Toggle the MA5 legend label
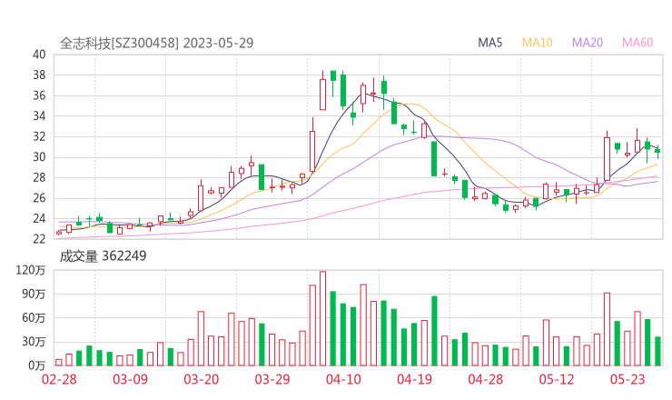This screenshot has height=400, width=672. pyautogui.click(x=492, y=42)
